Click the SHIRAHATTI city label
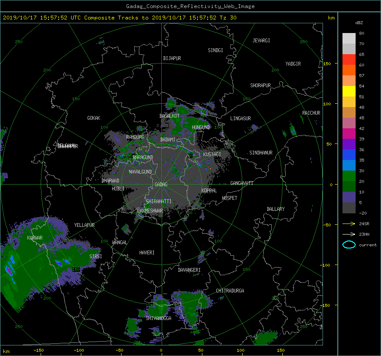This screenshot has height=356, width=381. pyautogui.click(x=159, y=201)
